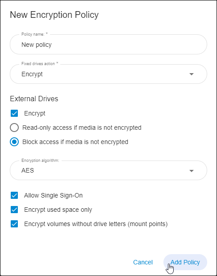Click the 'Encrypt' label under External Drives
Image resolution: width=217 pixels, height=276 pixels.
(34, 113)
